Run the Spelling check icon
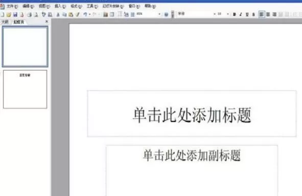The width and height of the screenshot is (302, 196). point(44,14)
